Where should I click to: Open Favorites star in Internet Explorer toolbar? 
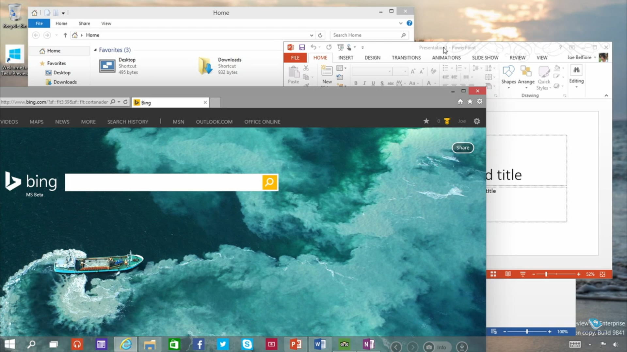(470, 102)
